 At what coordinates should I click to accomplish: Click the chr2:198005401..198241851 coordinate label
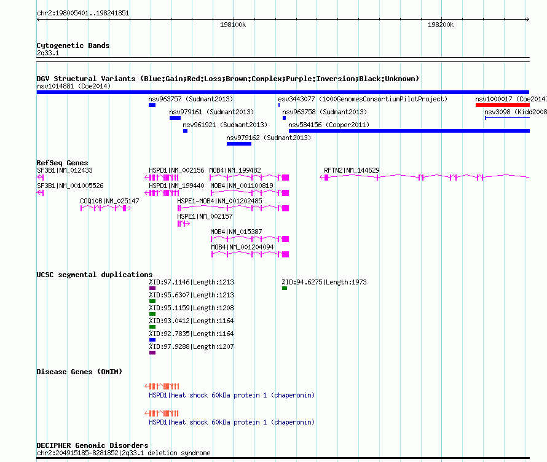83,13
